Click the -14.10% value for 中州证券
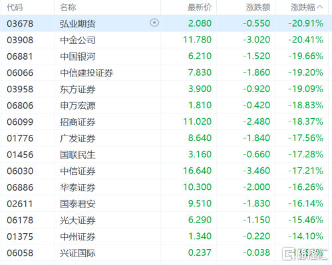 point(306,236)
